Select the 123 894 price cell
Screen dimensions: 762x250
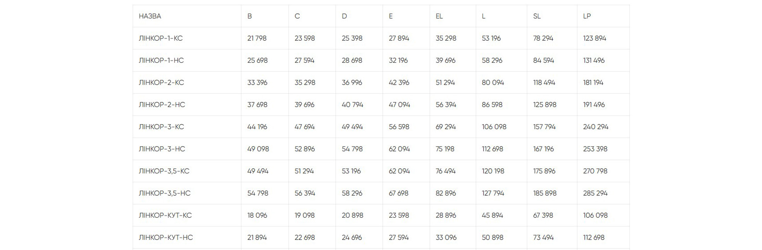(595, 38)
